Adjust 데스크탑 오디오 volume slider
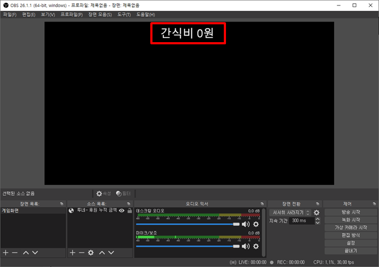The width and height of the screenshot is (379, 267). [x=188, y=224]
